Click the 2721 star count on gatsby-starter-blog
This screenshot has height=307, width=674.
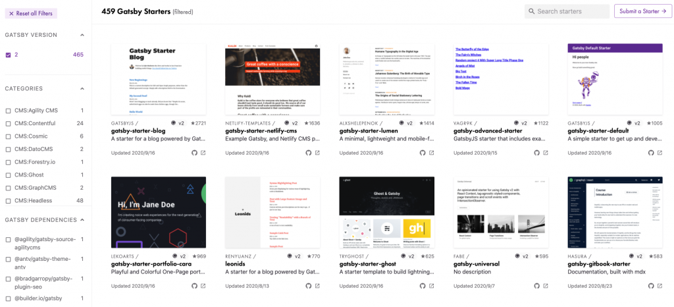click(x=197, y=123)
